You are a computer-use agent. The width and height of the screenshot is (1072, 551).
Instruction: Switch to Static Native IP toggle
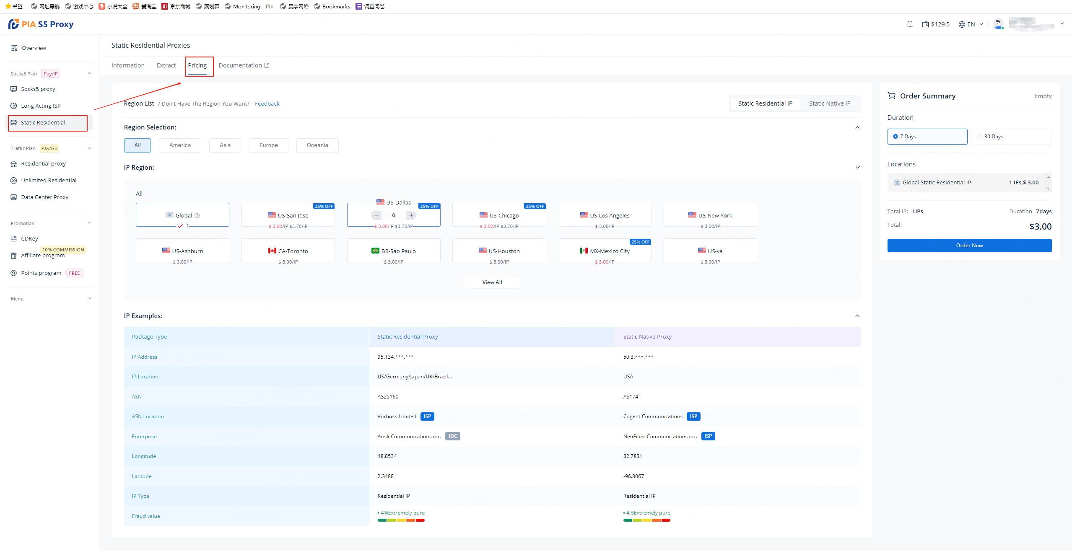(829, 103)
